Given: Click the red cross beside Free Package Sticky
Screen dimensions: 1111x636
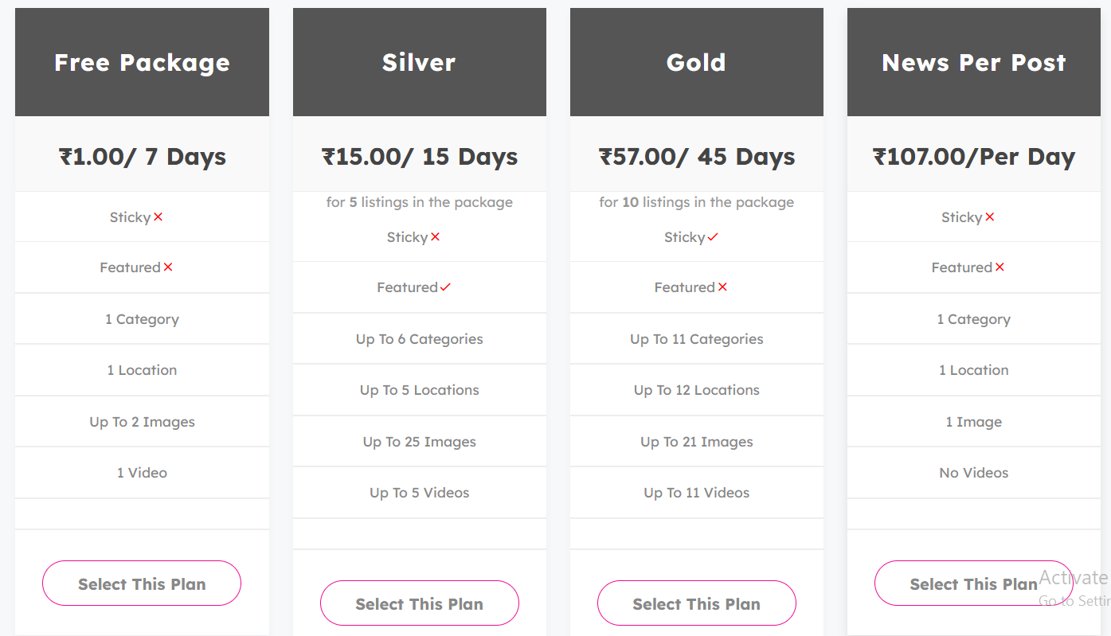Looking at the screenshot, I should pos(158,217).
